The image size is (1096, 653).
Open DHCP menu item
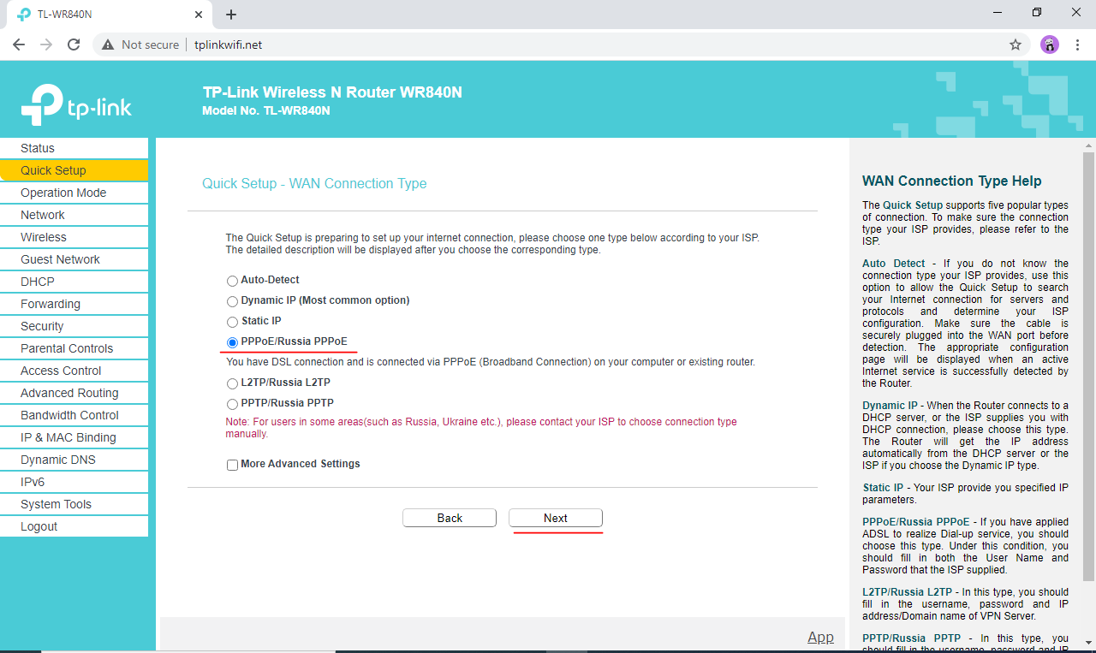coord(74,282)
